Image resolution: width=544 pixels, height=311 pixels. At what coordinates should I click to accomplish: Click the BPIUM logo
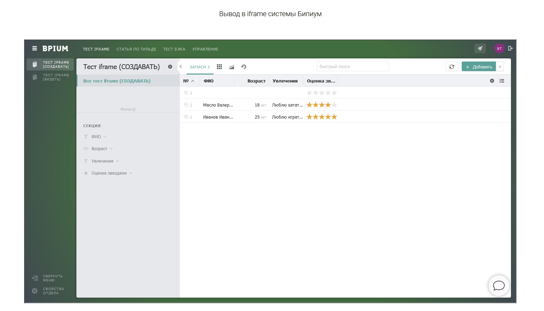pyautogui.click(x=55, y=48)
